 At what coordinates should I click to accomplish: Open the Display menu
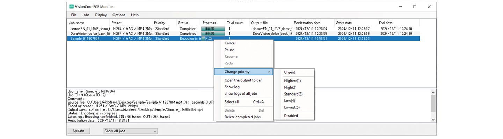pyautogui.click(x=101, y=15)
